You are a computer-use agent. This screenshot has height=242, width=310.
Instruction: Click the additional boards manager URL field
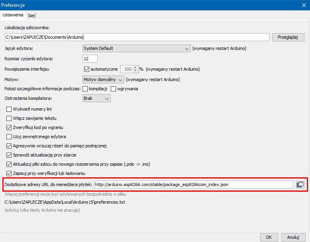193,184
